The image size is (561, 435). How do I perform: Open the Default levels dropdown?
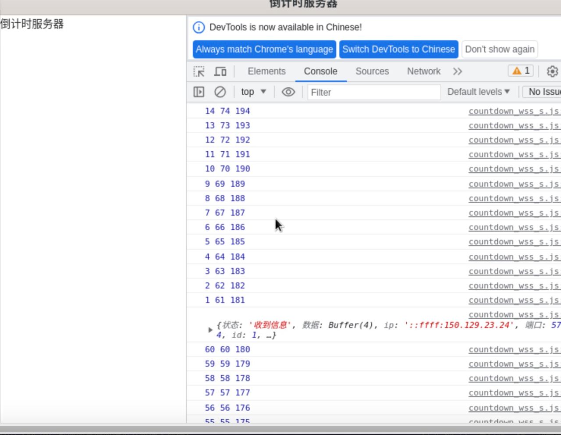(478, 92)
